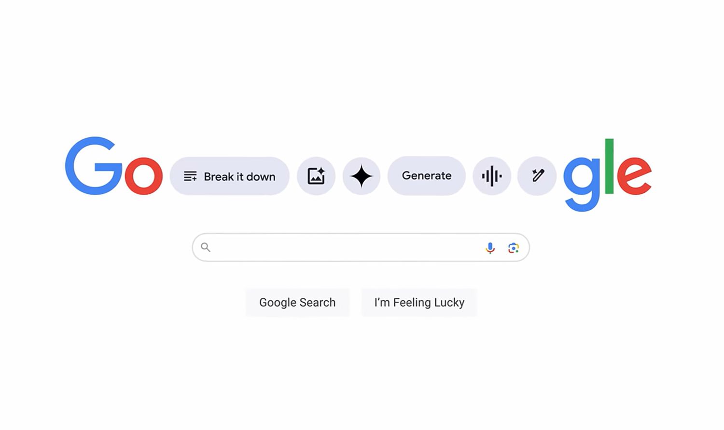Viewport: 724px width, 430px height.
Task: Open the black four-point sparkle AI chip
Action: click(362, 176)
